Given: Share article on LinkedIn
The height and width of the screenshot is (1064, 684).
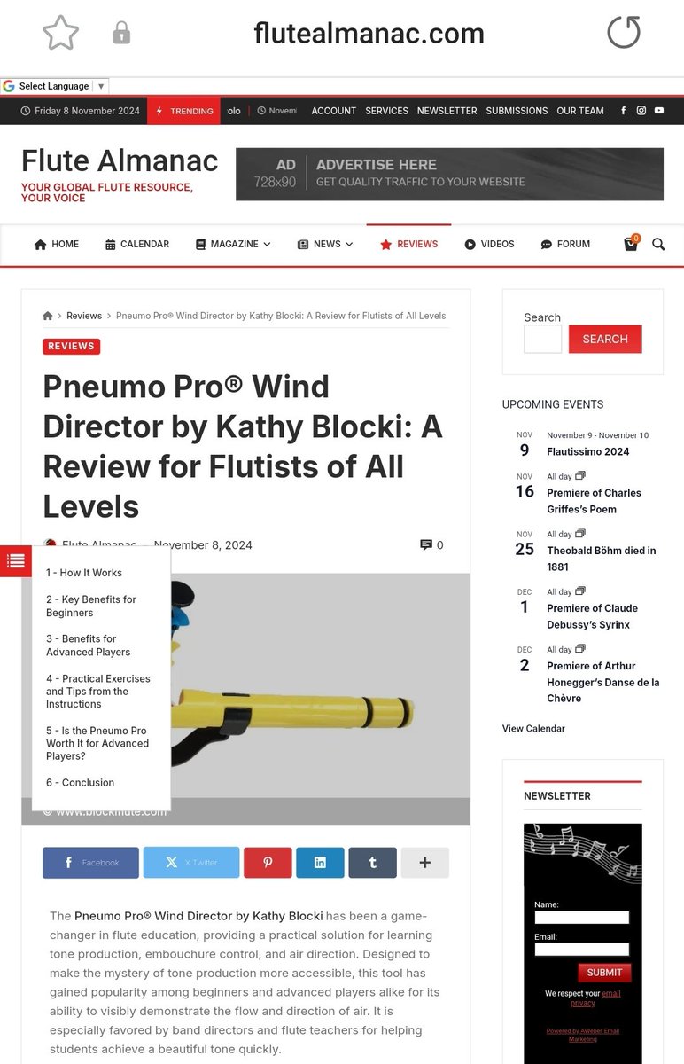Looking at the screenshot, I should (320, 863).
